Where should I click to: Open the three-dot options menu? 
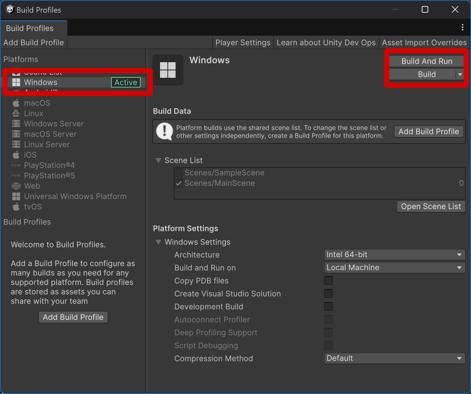pyautogui.click(x=462, y=28)
